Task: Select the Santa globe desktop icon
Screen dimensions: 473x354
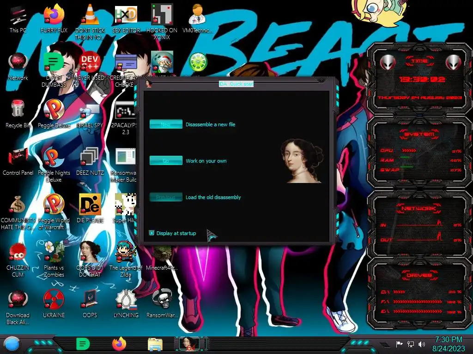Action: (x=162, y=62)
